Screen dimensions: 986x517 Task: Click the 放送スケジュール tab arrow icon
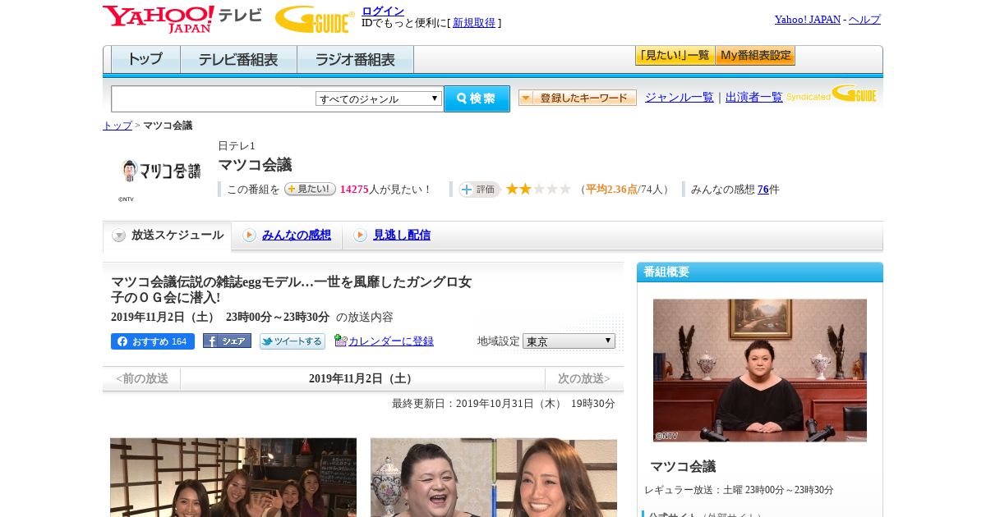119,236
